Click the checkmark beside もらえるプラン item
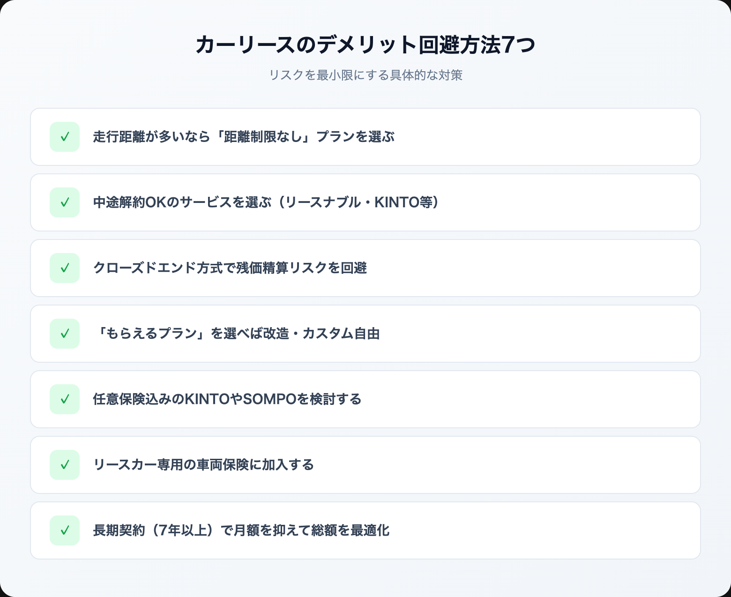The image size is (731, 597). point(65,334)
